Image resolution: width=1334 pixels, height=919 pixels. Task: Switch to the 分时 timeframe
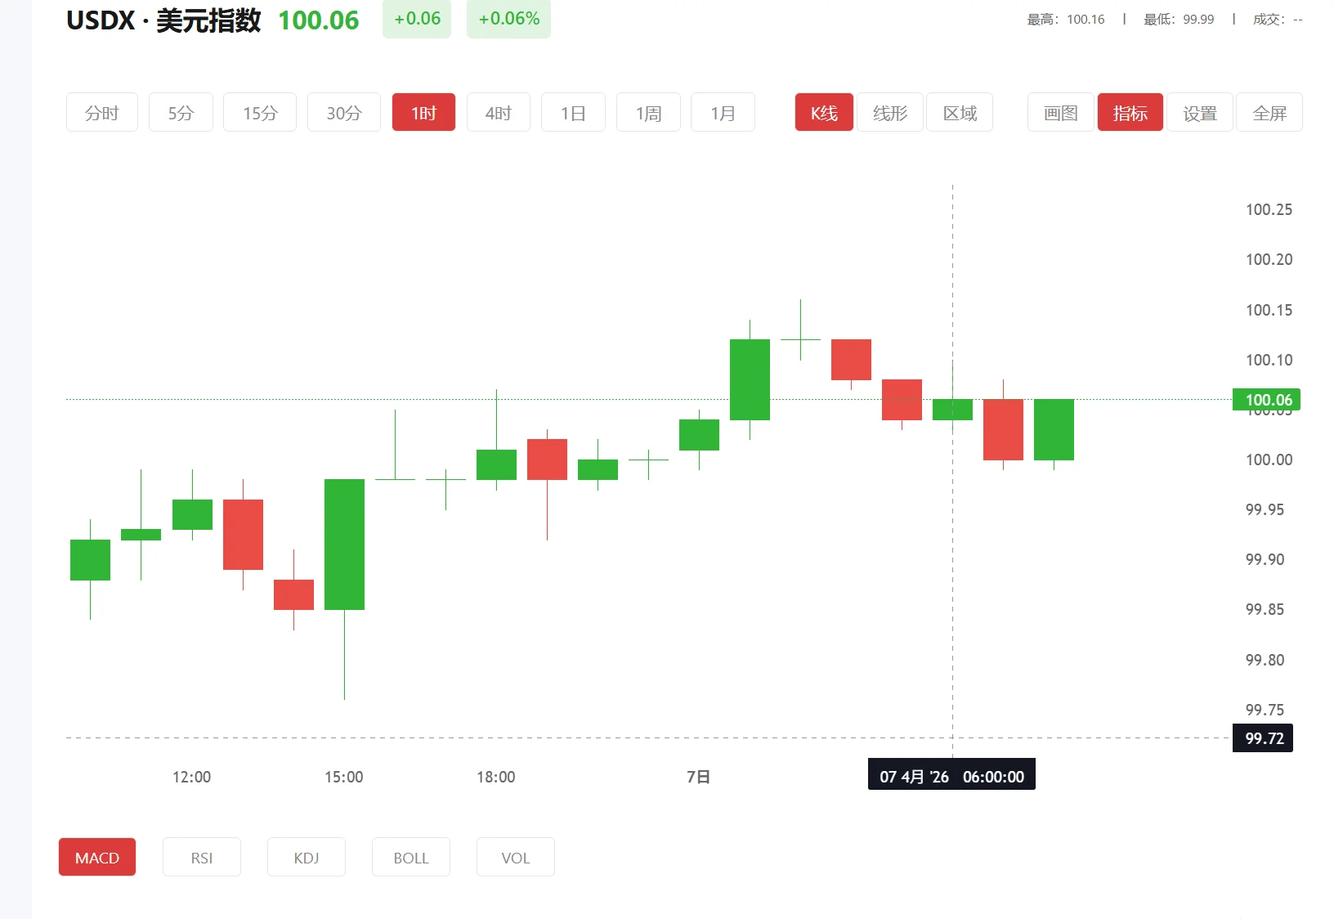(x=102, y=113)
